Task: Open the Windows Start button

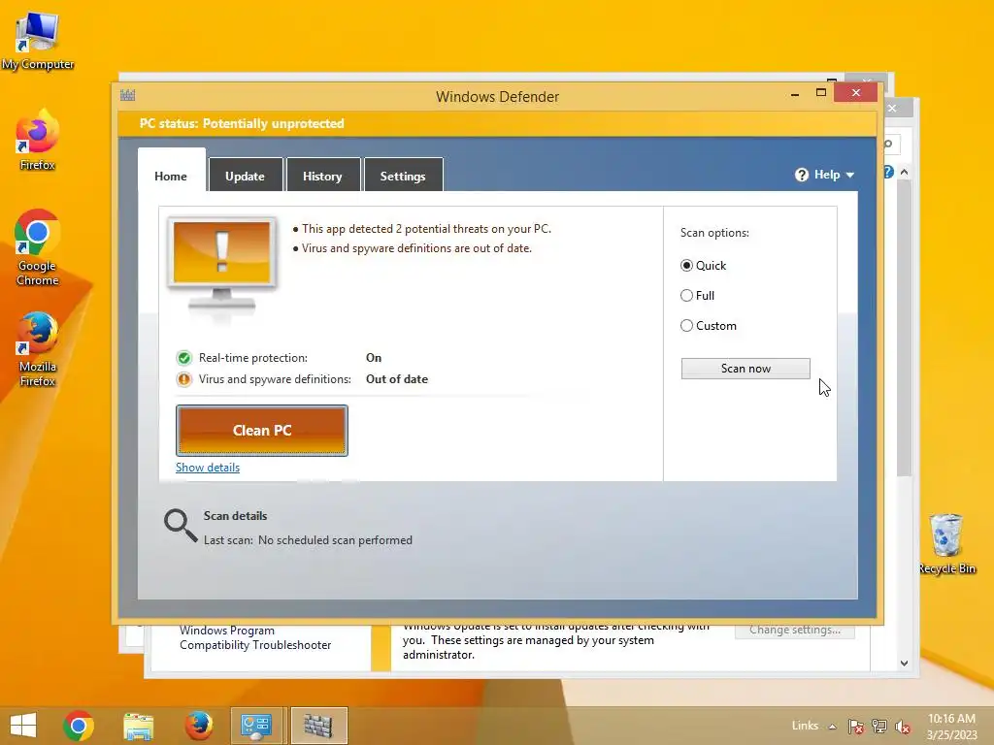Action: click(x=23, y=726)
